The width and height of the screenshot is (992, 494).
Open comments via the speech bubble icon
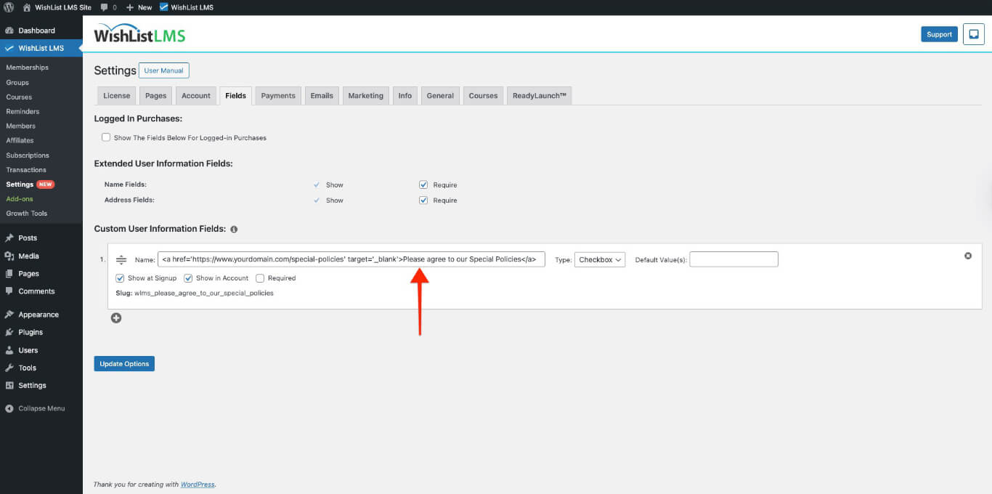tap(104, 7)
